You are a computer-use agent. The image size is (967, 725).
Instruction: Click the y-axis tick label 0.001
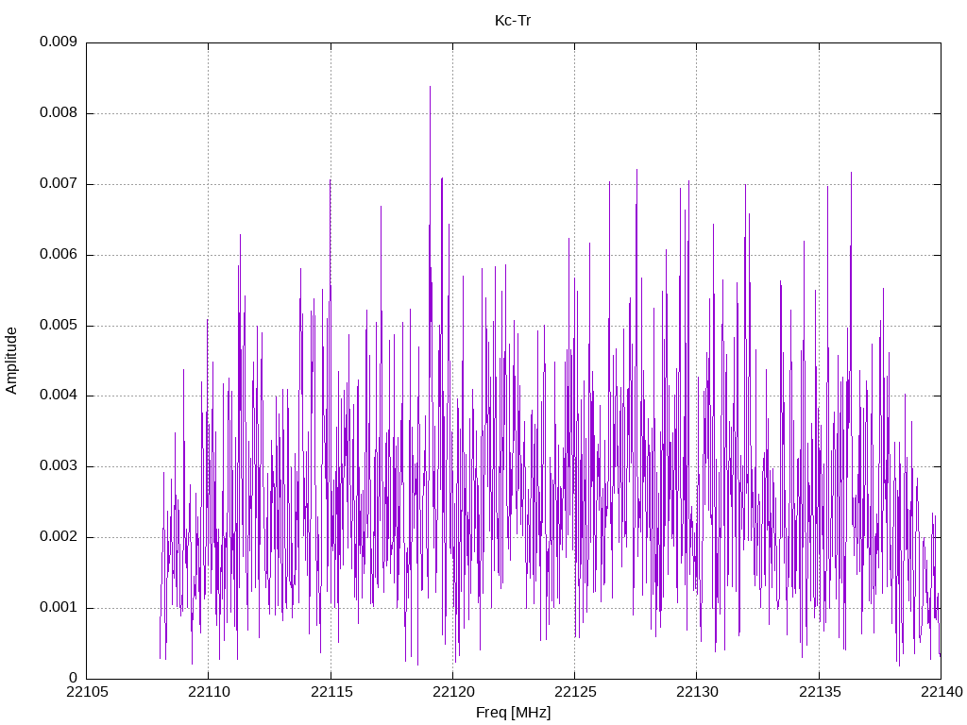pyautogui.click(x=59, y=608)
